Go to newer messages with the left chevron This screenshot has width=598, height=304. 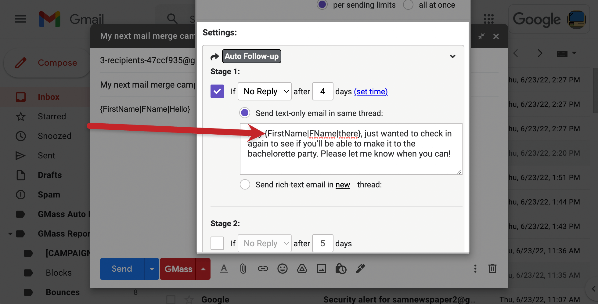tap(516, 53)
